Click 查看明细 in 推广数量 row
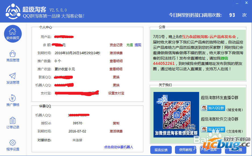252x156 pixels. point(116,61)
